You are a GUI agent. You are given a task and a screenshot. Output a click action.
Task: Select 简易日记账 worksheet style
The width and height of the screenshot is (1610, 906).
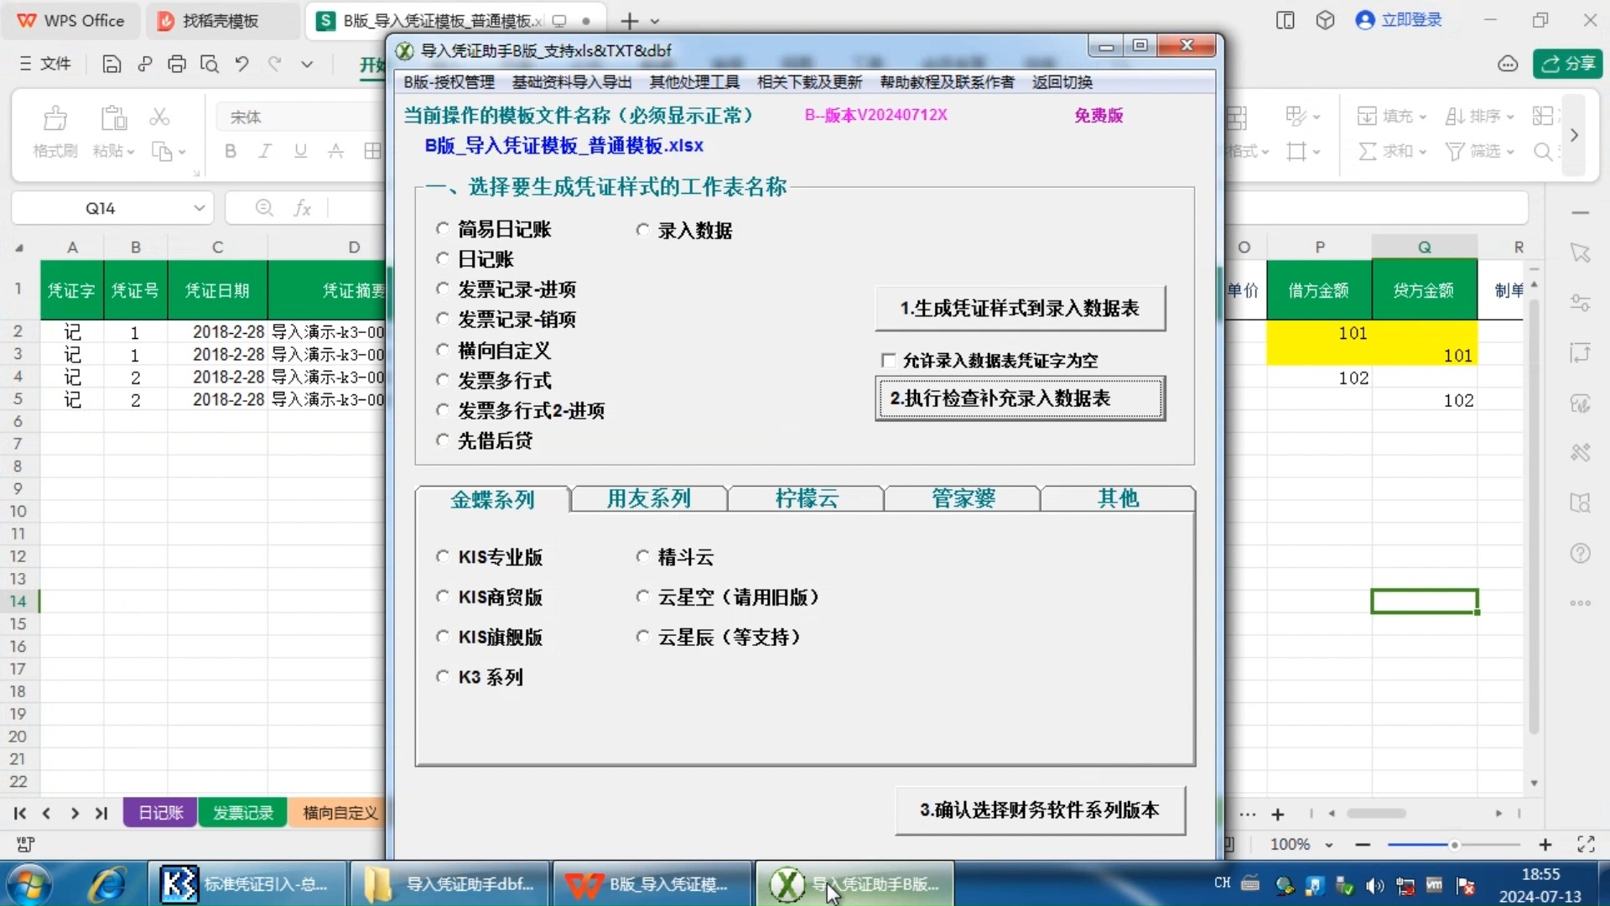coord(441,228)
